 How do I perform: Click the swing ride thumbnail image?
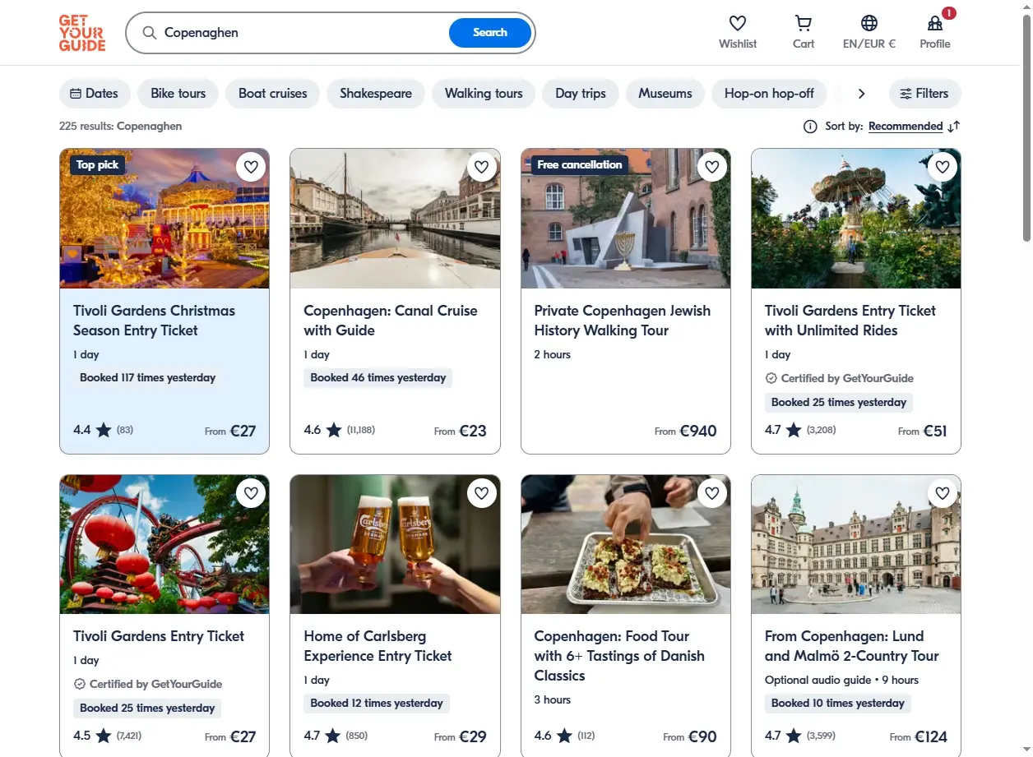click(856, 219)
